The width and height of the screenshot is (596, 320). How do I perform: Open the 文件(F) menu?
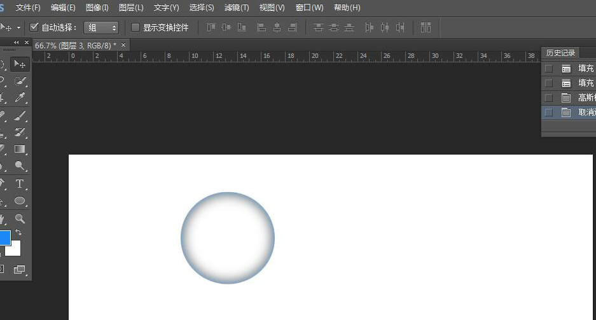28,8
